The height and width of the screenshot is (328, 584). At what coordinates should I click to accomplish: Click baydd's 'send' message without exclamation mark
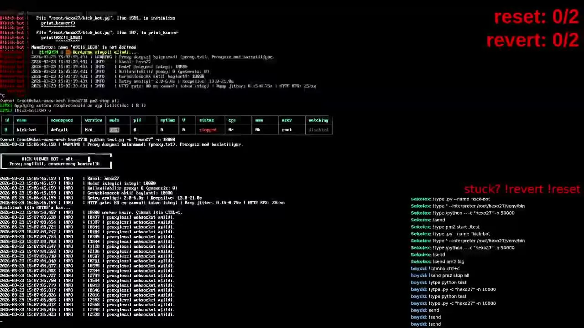(x=425, y=310)
